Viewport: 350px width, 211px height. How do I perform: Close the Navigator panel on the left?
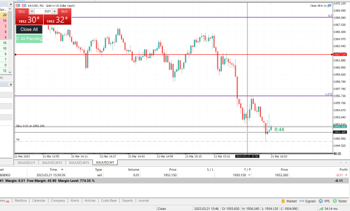pos(11,85)
